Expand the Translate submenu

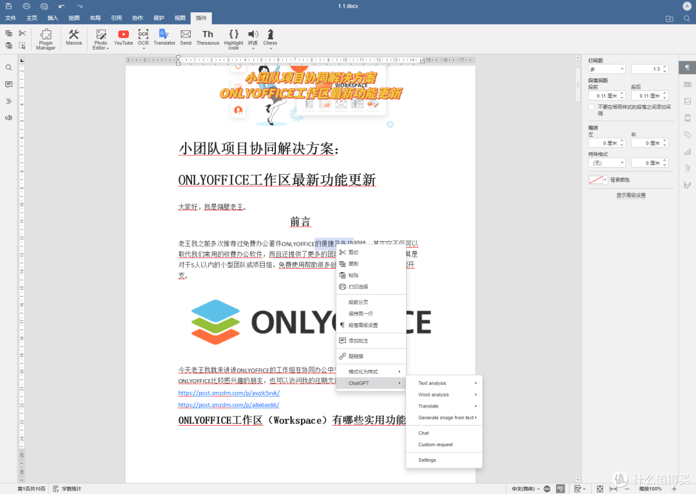444,406
